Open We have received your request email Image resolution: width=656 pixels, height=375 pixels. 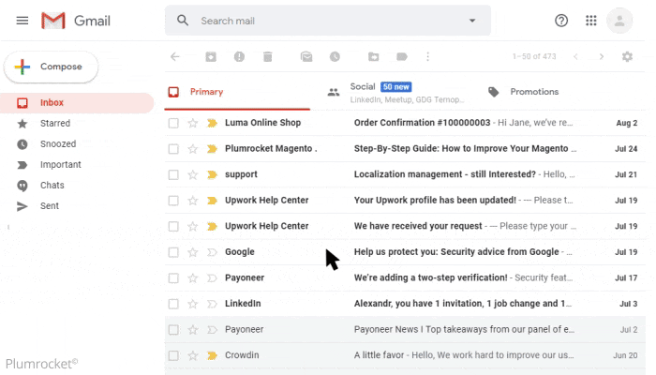point(405,227)
